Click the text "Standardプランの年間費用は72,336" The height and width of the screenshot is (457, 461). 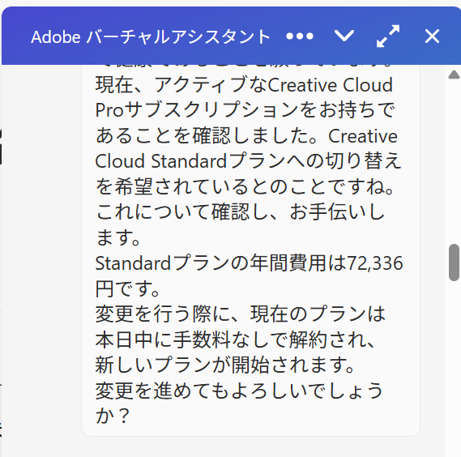point(249,263)
